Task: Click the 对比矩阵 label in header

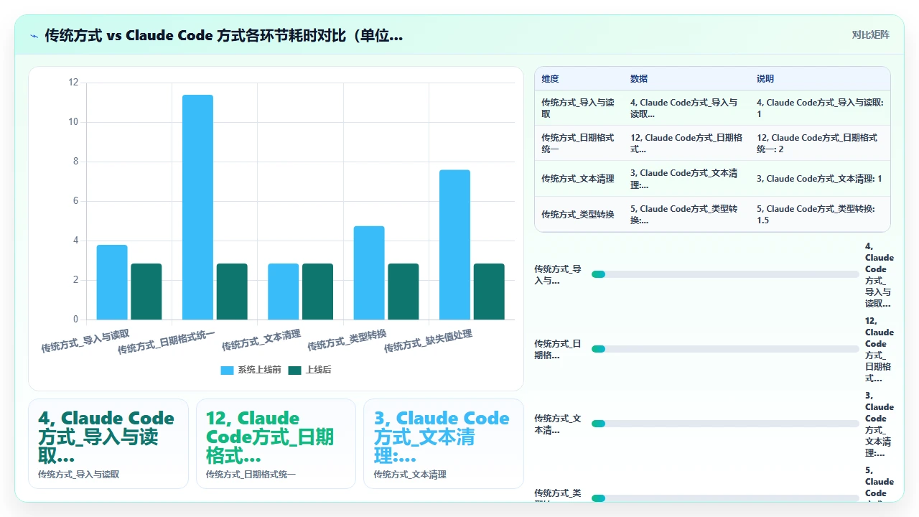Action: [870, 35]
